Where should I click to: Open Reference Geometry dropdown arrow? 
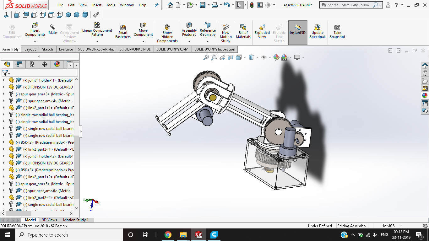click(208, 41)
